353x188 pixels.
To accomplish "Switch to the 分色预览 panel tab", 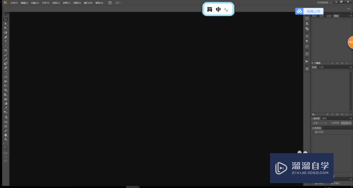I will [x=317, y=128].
